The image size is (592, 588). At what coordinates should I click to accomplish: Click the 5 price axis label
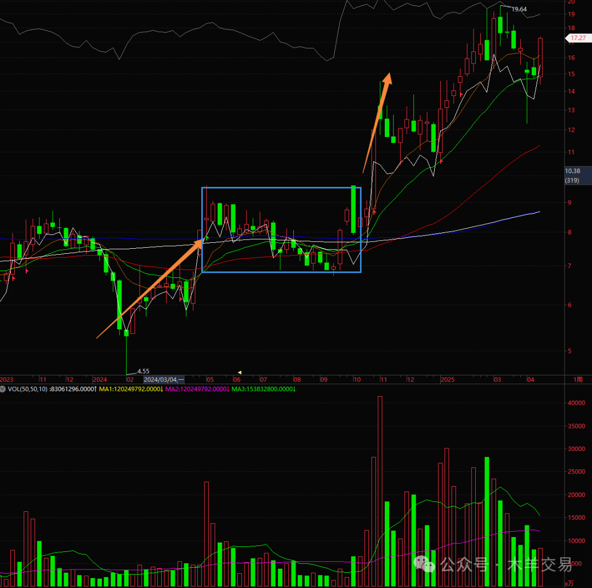click(570, 351)
